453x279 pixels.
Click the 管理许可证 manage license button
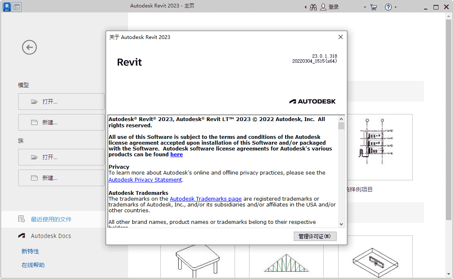pyautogui.click(x=315, y=236)
